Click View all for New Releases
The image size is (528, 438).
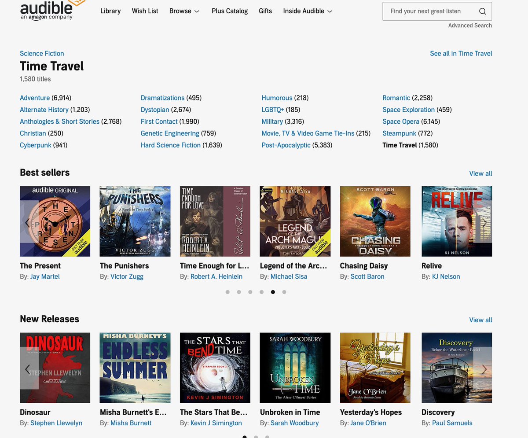click(x=480, y=320)
